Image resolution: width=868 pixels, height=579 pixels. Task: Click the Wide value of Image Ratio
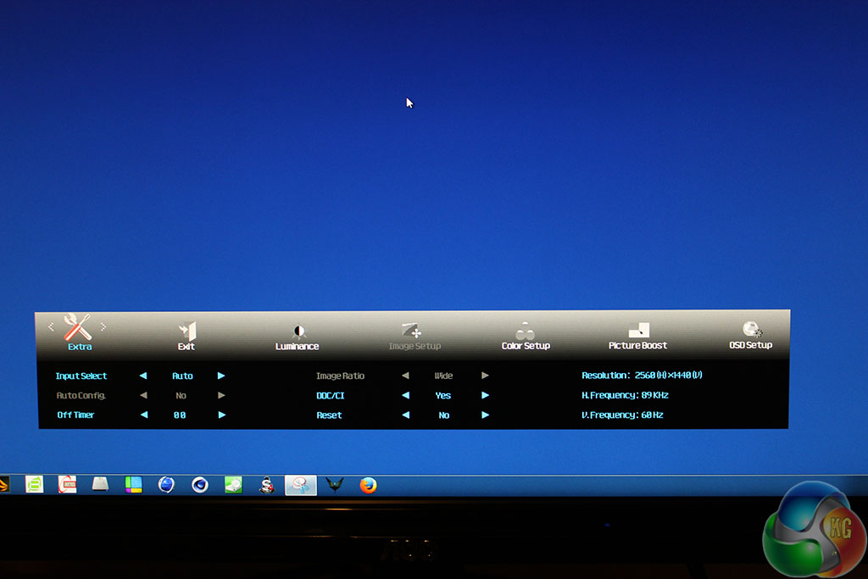tap(443, 376)
